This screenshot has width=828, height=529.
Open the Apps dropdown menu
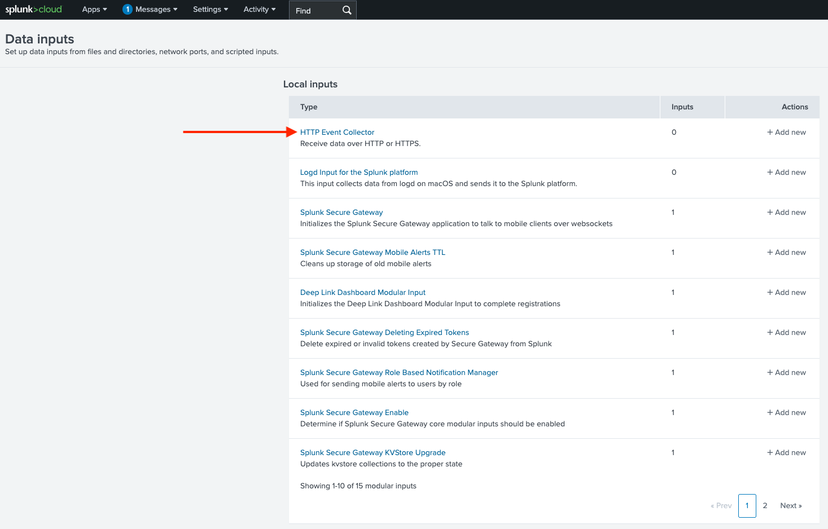(x=94, y=10)
